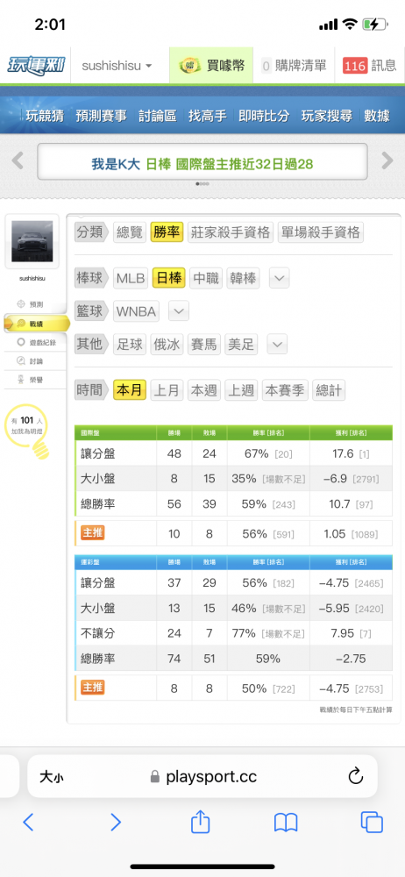Tap the sushishisu profile avatar picture
The image size is (405, 877).
click(x=32, y=241)
